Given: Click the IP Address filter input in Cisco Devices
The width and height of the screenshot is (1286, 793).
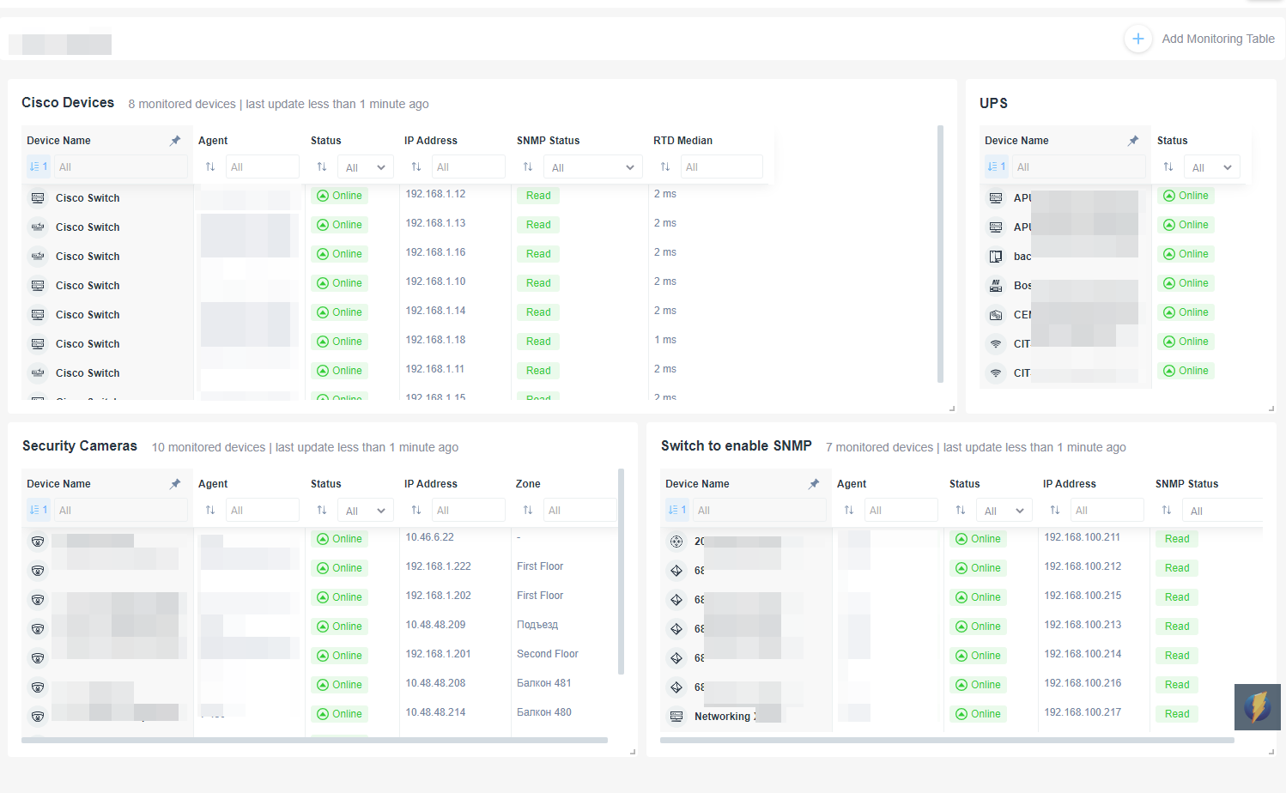Looking at the screenshot, I should click(468, 166).
